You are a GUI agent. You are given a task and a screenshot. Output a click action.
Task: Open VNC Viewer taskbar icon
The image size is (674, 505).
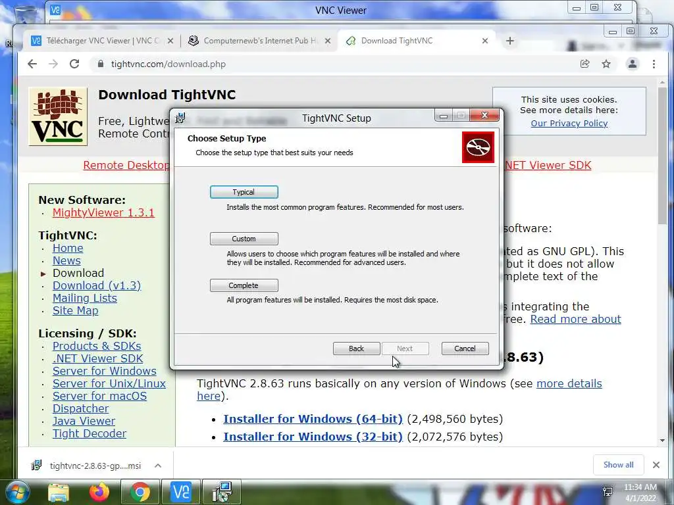coord(180,492)
